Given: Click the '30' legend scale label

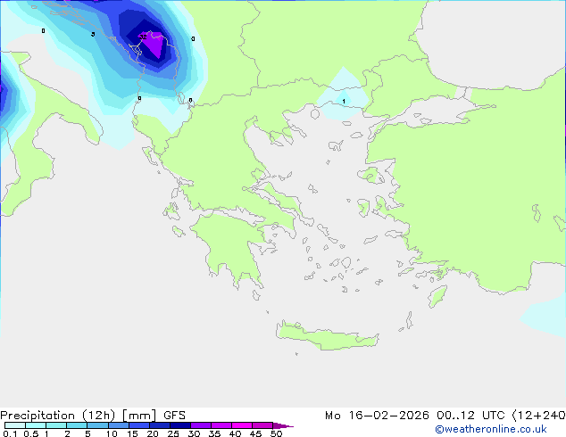Looking at the screenshot, I should click(x=194, y=433).
